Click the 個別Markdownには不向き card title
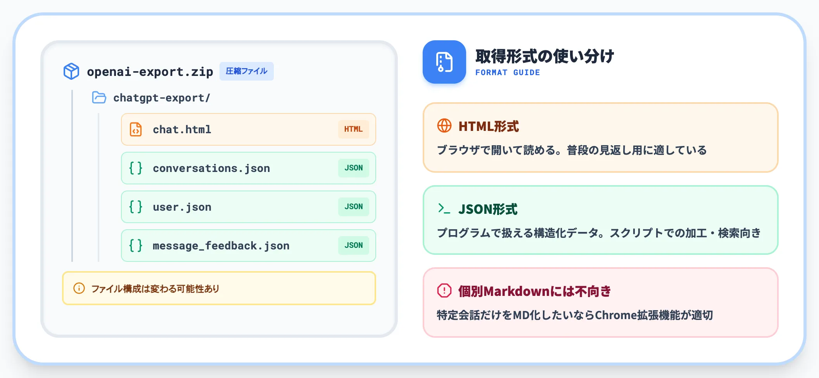819x378 pixels. (x=534, y=291)
